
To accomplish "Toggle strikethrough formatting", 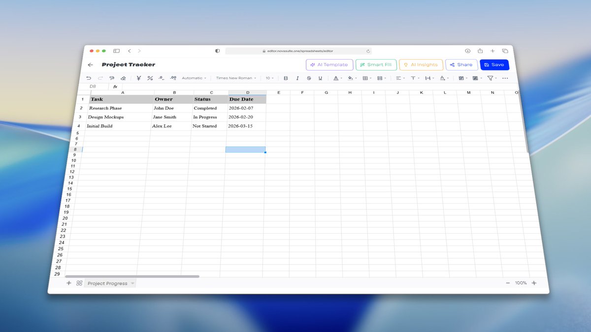I will click(309, 78).
